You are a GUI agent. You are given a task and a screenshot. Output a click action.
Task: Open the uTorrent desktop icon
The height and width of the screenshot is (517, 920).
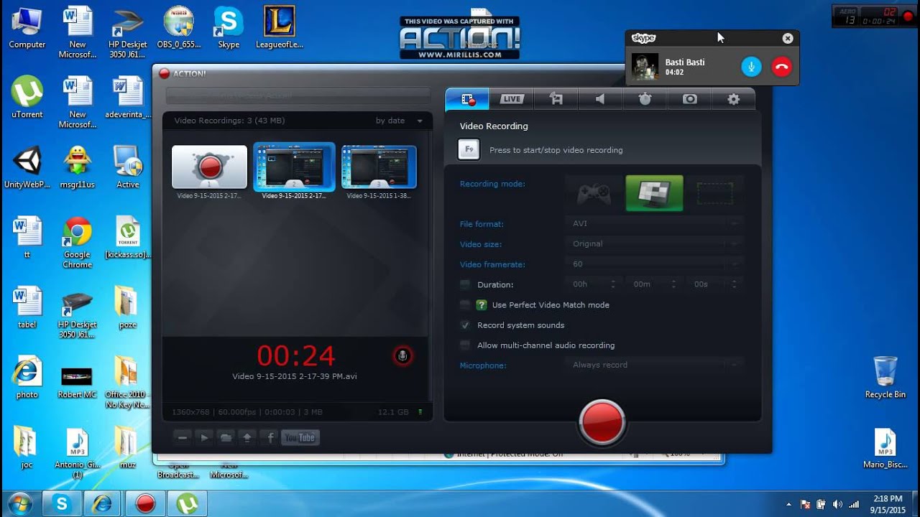point(27,98)
